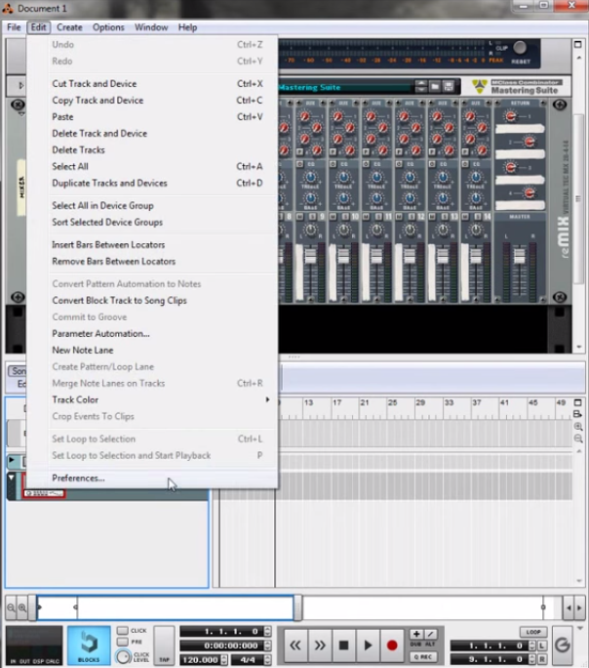Click Parameter Automation... menu entry
589x668 pixels.
point(153,334)
